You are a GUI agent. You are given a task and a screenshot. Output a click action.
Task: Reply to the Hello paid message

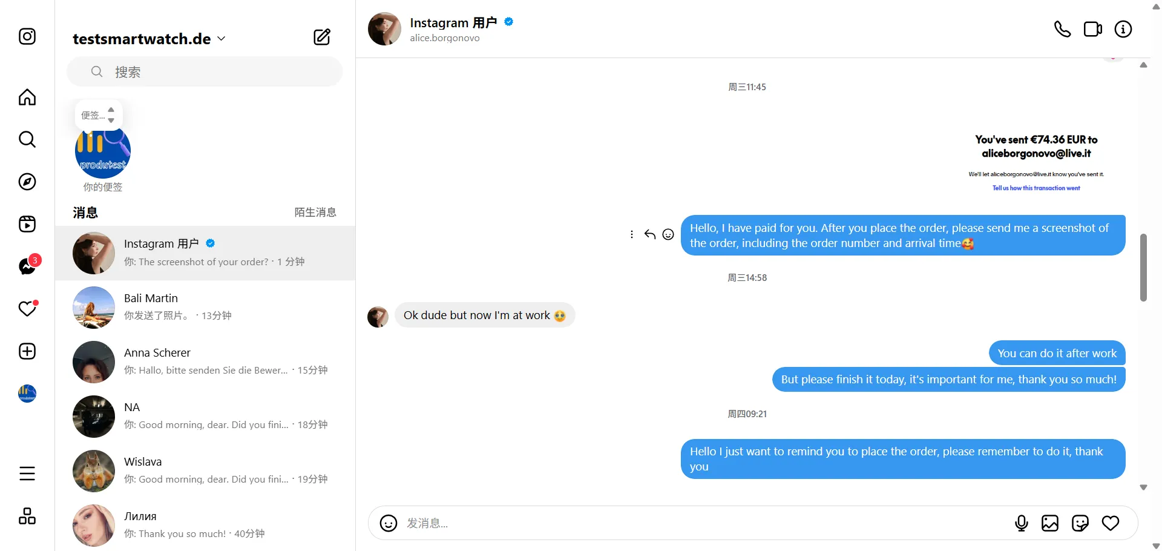point(650,234)
